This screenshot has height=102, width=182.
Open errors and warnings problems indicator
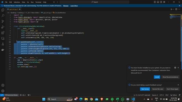point(23,95)
